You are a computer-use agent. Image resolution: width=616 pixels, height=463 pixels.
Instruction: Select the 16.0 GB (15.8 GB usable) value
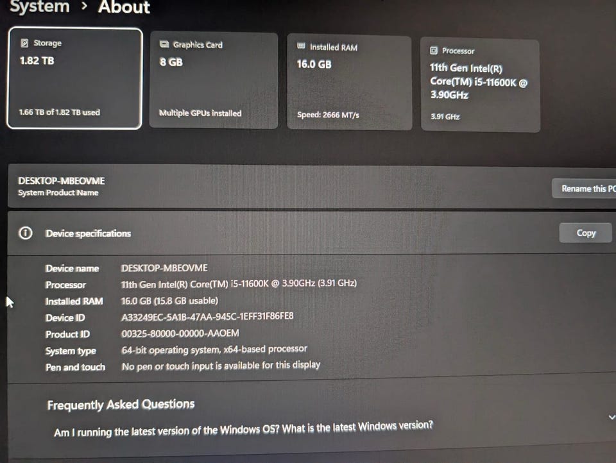[x=169, y=301]
